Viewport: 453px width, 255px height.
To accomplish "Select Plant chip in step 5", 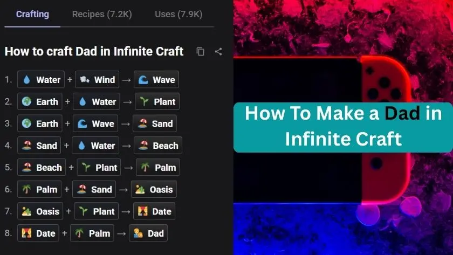I will (x=99, y=167).
